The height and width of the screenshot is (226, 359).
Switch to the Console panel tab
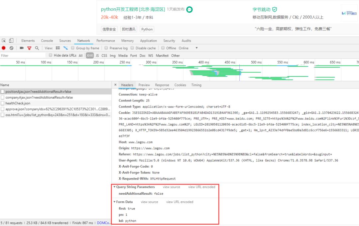47,41
